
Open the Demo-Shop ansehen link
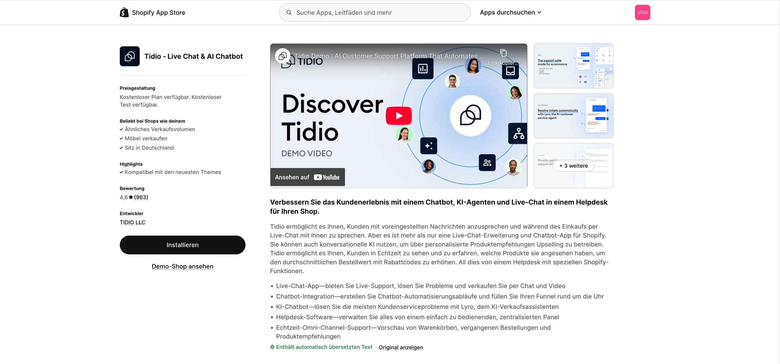[183, 266]
